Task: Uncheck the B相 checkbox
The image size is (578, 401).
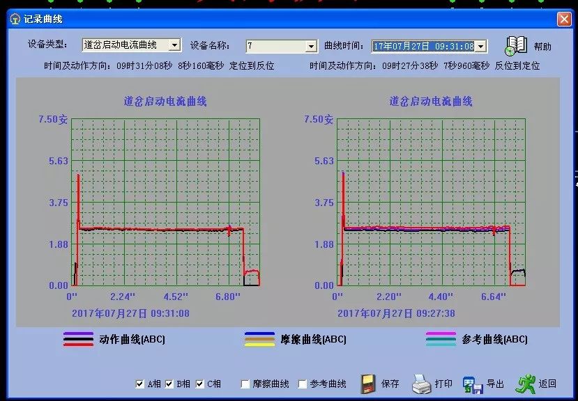Action: pos(169,384)
